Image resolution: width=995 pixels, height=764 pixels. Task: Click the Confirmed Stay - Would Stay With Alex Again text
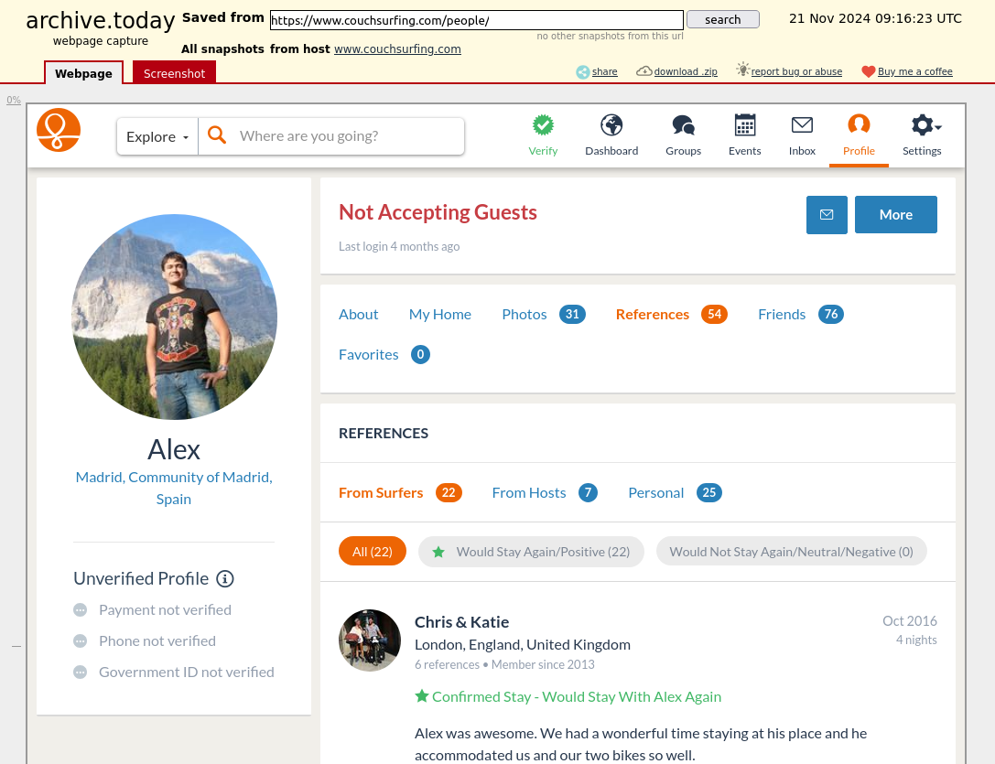(577, 696)
